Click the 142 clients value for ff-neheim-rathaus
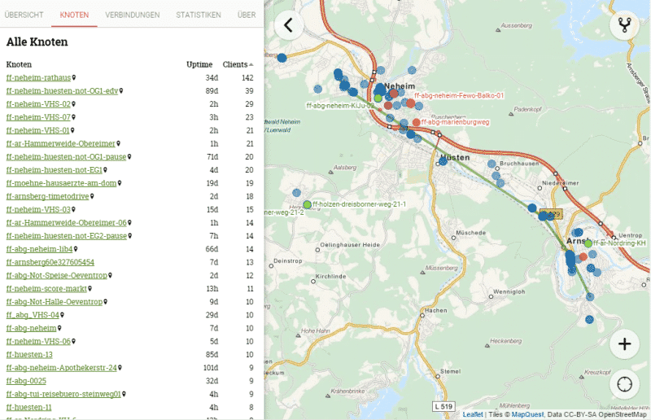This screenshot has height=420, width=651. [x=247, y=77]
